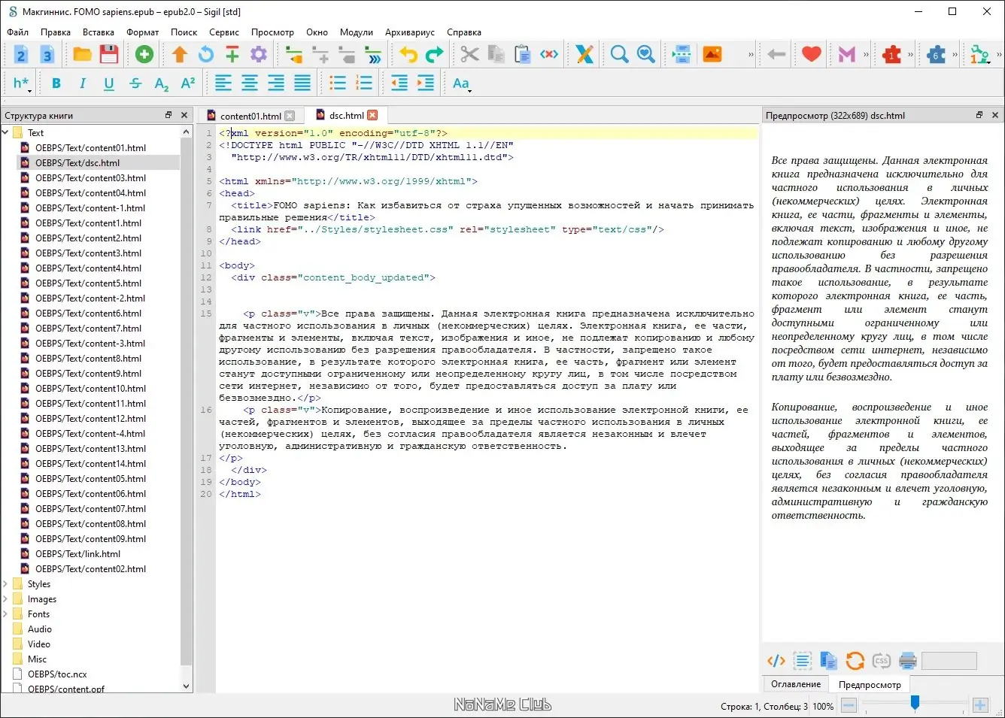
Task: Toggle underline formatting
Action: [x=109, y=83]
